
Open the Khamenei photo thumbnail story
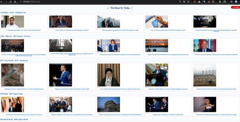(109, 75)
